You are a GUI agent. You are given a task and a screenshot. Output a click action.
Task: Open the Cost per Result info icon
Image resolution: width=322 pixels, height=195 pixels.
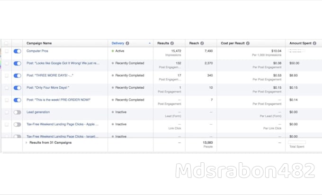pyautogui.click(x=248, y=43)
